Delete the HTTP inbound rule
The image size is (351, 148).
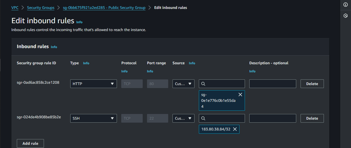(x=312, y=84)
